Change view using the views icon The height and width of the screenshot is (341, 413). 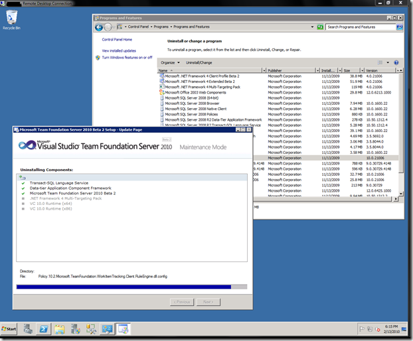pos(380,62)
